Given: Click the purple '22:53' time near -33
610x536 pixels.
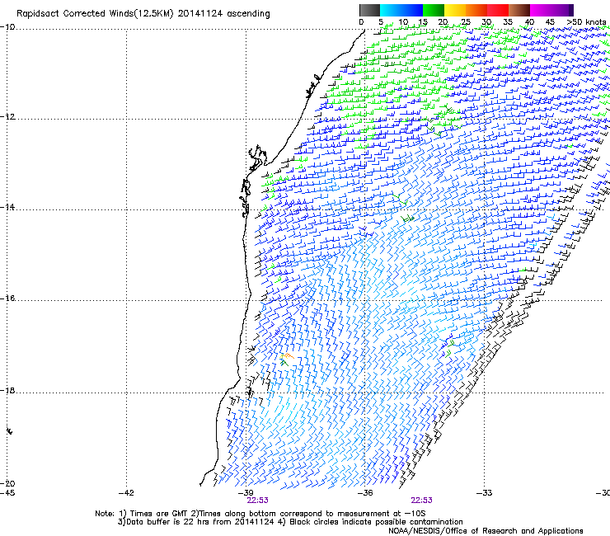Looking at the screenshot, I should pyautogui.click(x=422, y=501).
